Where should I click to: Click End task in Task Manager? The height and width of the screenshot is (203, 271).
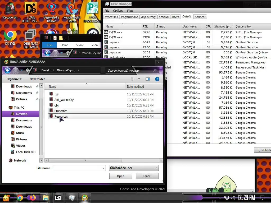263,150
